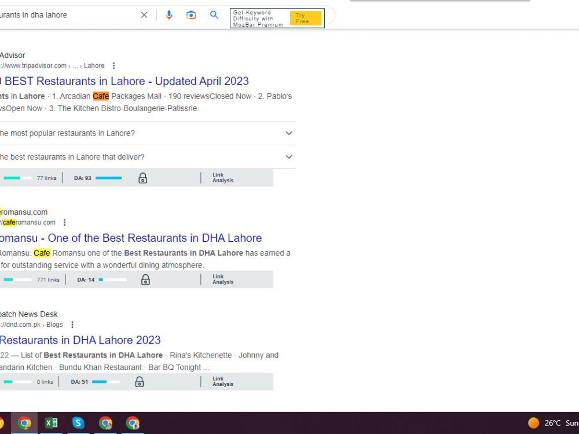Expand most popular restaurants in Lahore question

tap(148, 133)
